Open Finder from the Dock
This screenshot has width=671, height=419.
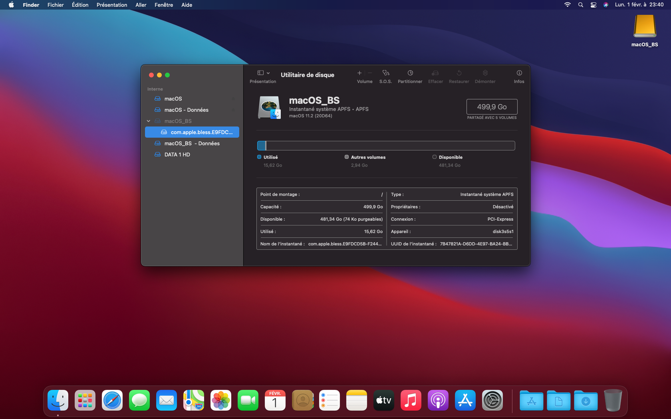[x=58, y=400]
